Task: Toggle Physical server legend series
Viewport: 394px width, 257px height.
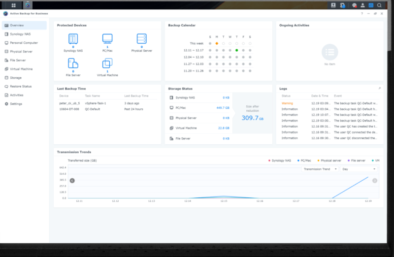Action: 329,161
